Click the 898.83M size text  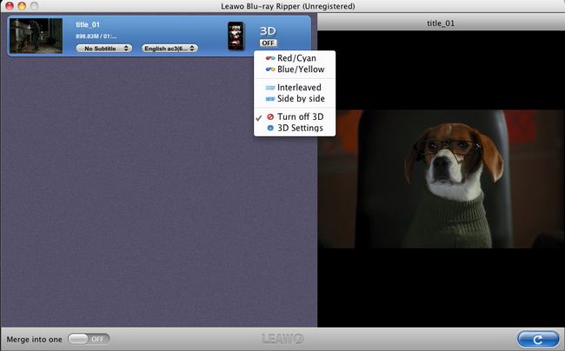pos(96,36)
